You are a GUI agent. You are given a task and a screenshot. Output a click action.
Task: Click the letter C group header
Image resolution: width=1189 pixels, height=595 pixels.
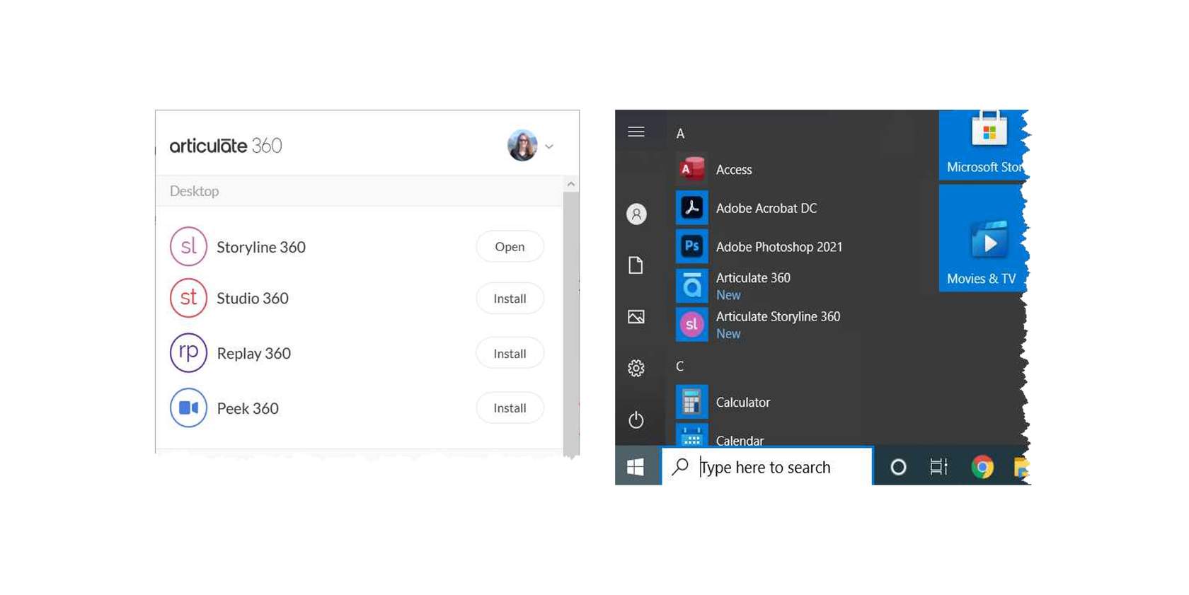[679, 366]
